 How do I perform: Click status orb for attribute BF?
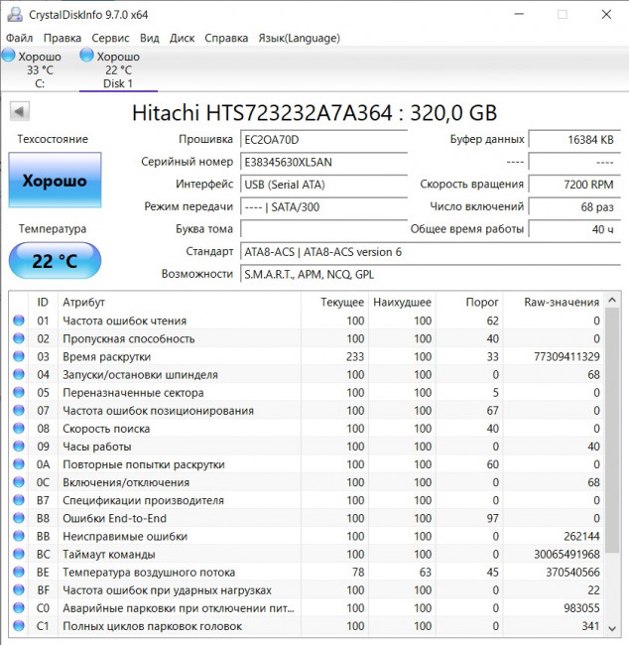pyautogui.click(x=19, y=589)
